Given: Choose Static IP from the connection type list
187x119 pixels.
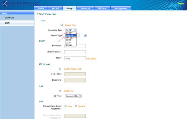Looking at the screenshot, I should (x=71, y=35).
